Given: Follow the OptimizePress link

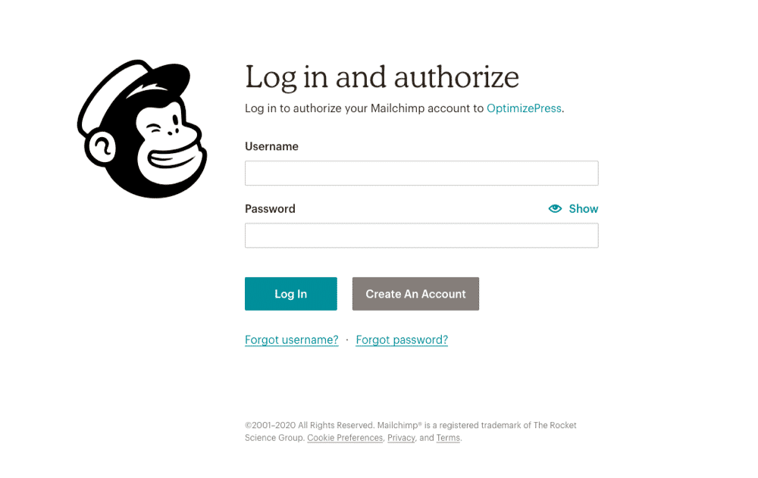Looking at the screenshot, I should pos(524,108).
